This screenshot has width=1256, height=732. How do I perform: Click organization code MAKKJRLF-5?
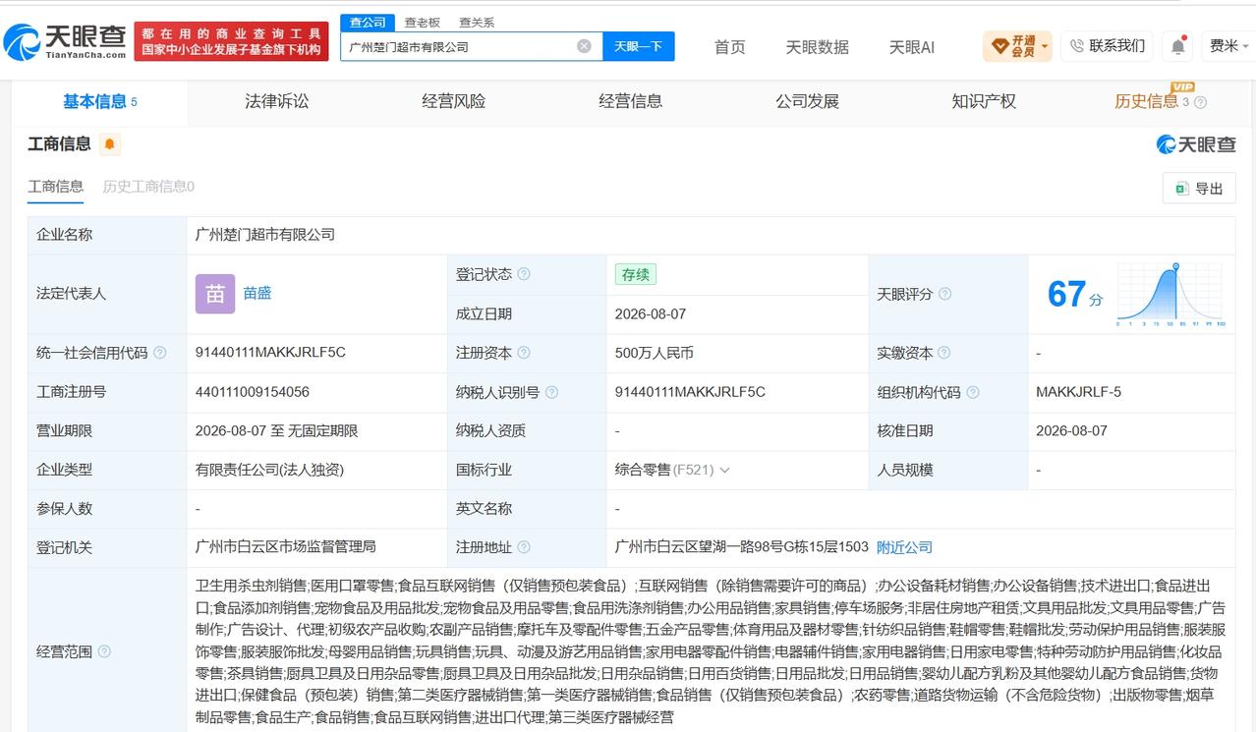pos(1078,392)
